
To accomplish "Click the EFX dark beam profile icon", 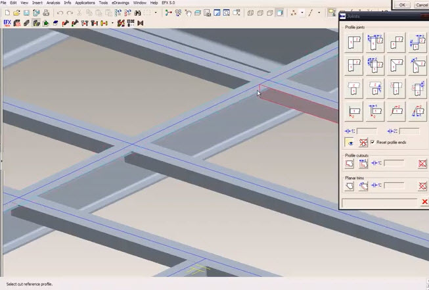I will (x=26, y=23).
